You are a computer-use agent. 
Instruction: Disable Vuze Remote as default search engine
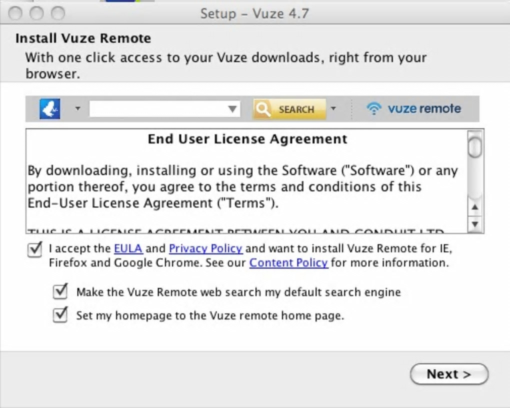click(x=60, y=291)
